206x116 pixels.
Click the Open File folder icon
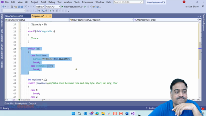click(16, 6)
